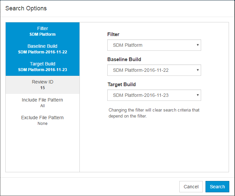Open the Review ID option
This screenshot has width=235, height=196.
(43, 85)
